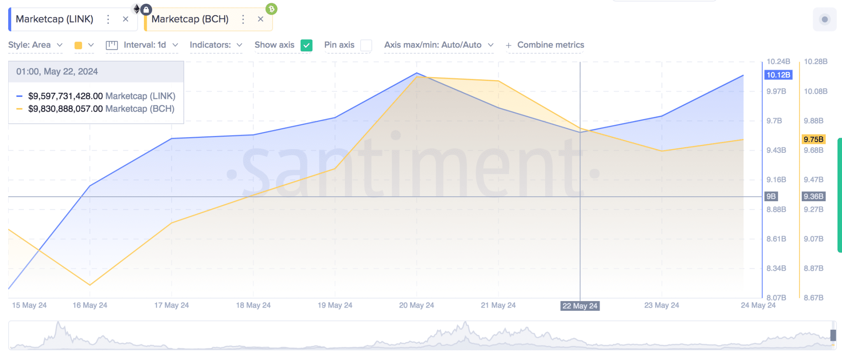Remove the Marketcap (LINK) metric with X
This screenshot has width=842, height=354.
coord(125,19)
